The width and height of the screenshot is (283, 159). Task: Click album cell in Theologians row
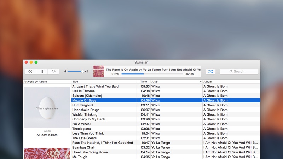coord(215,129)
